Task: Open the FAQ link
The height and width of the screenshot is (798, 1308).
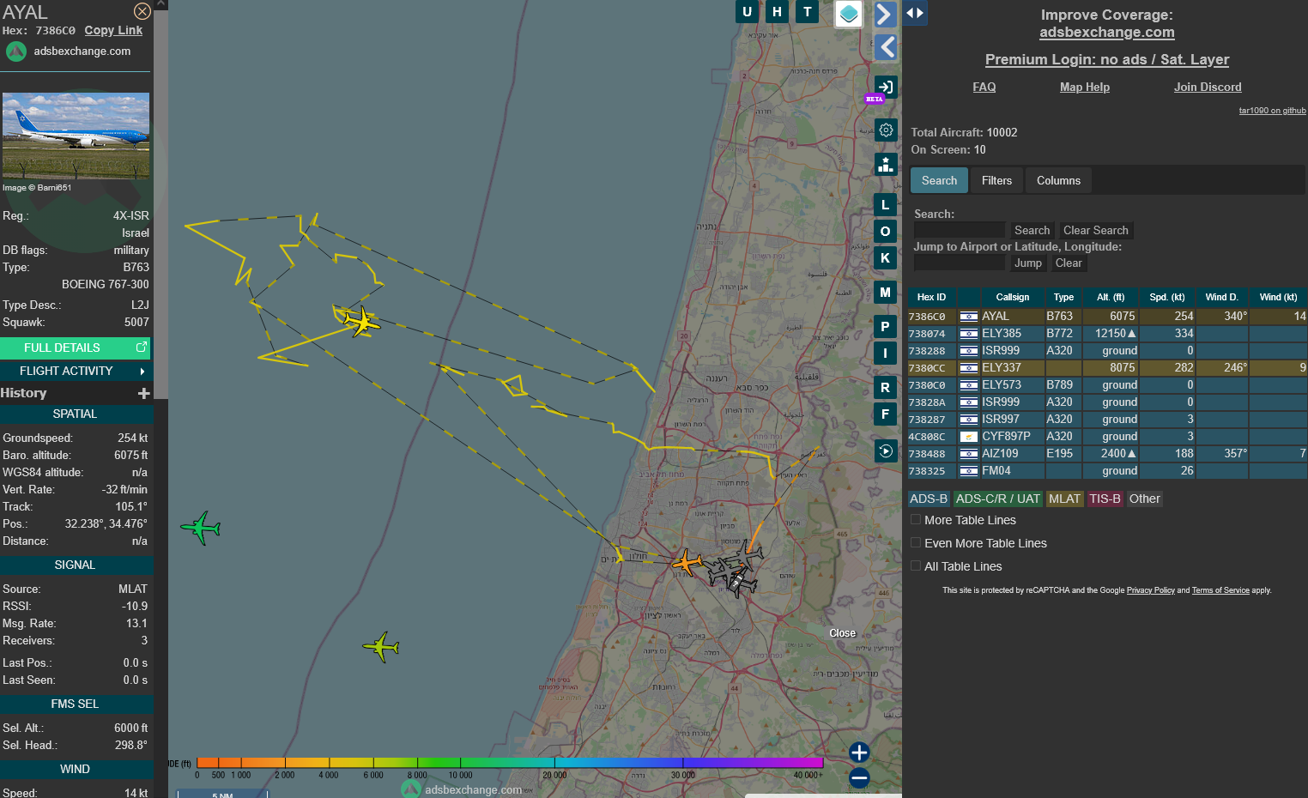Action: click(x=984, y=87)
